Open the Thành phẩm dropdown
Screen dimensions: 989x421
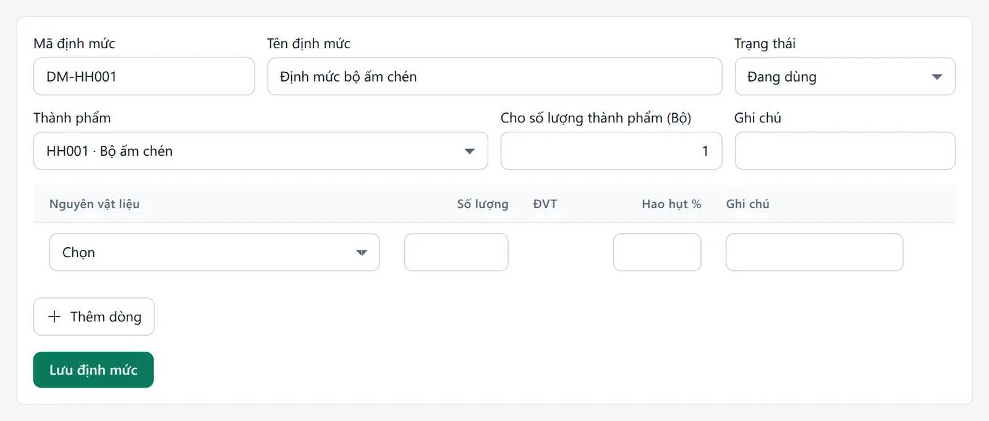(261, 151)
